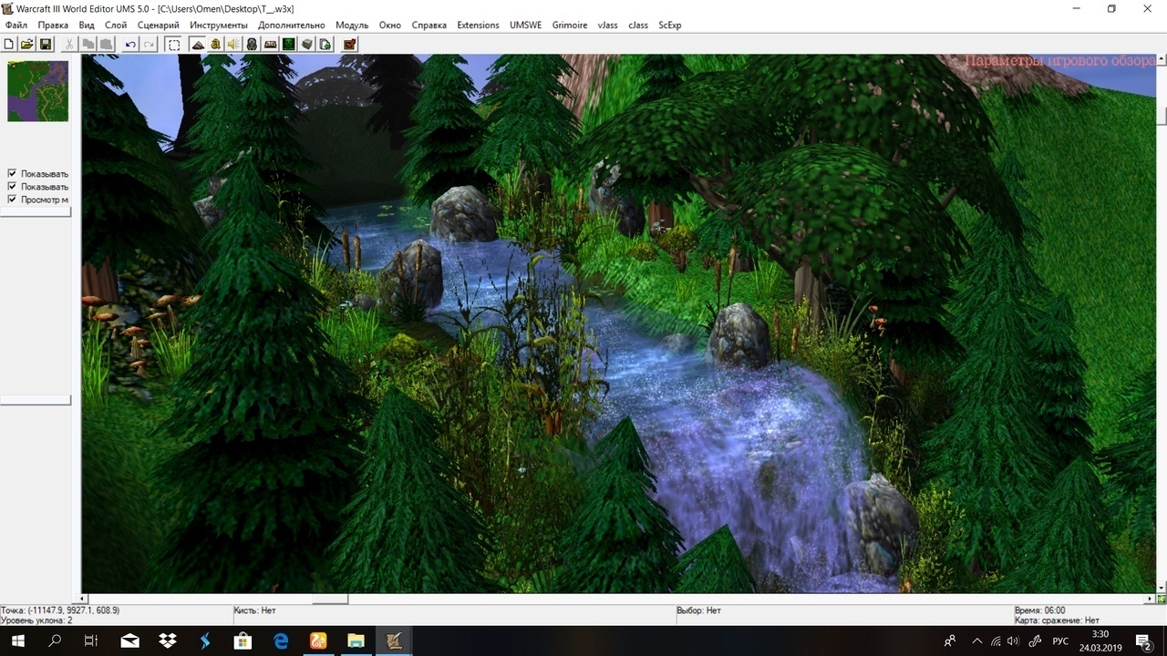
Task: Open the Правка menu
Action: coord(53,25)
